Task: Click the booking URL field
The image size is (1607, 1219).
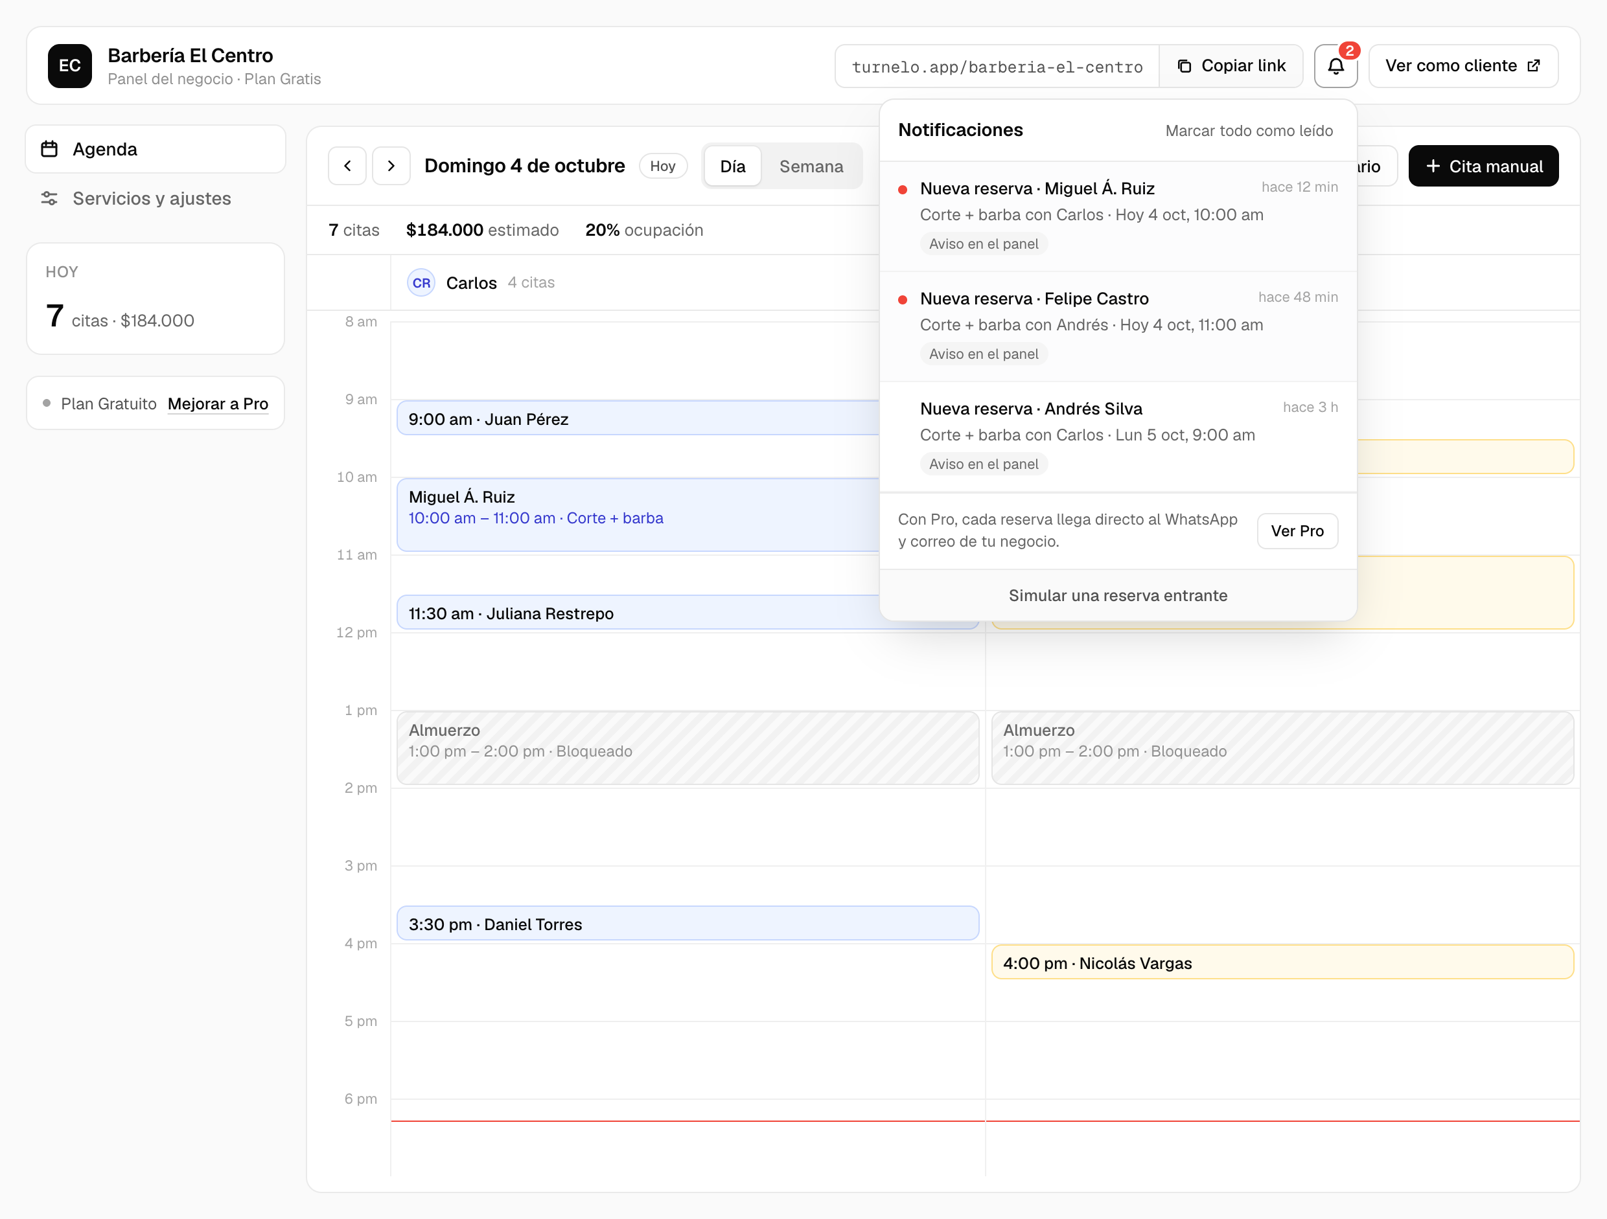Action: click(997, 66)
